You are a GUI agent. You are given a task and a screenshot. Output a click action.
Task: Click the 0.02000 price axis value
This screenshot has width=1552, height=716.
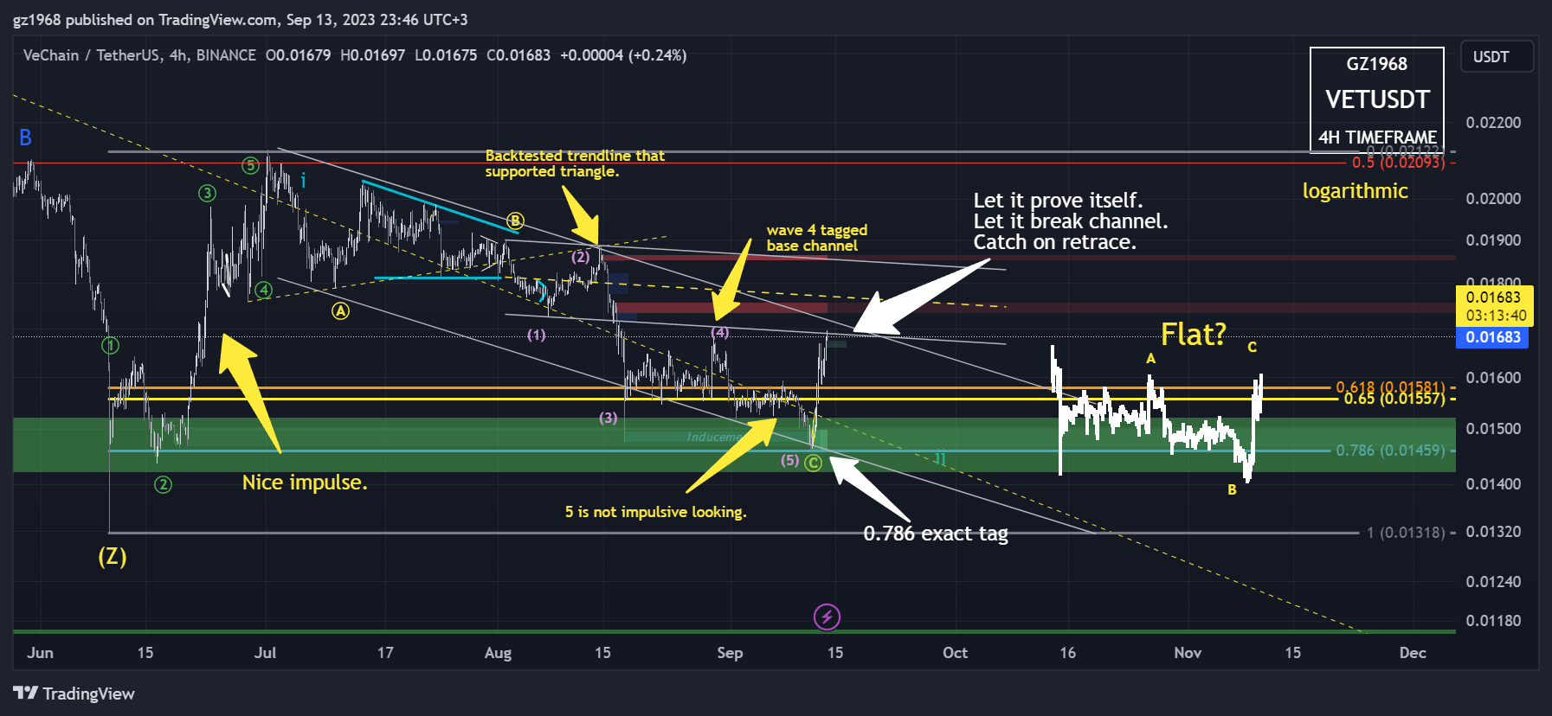tap(1493, 199)
